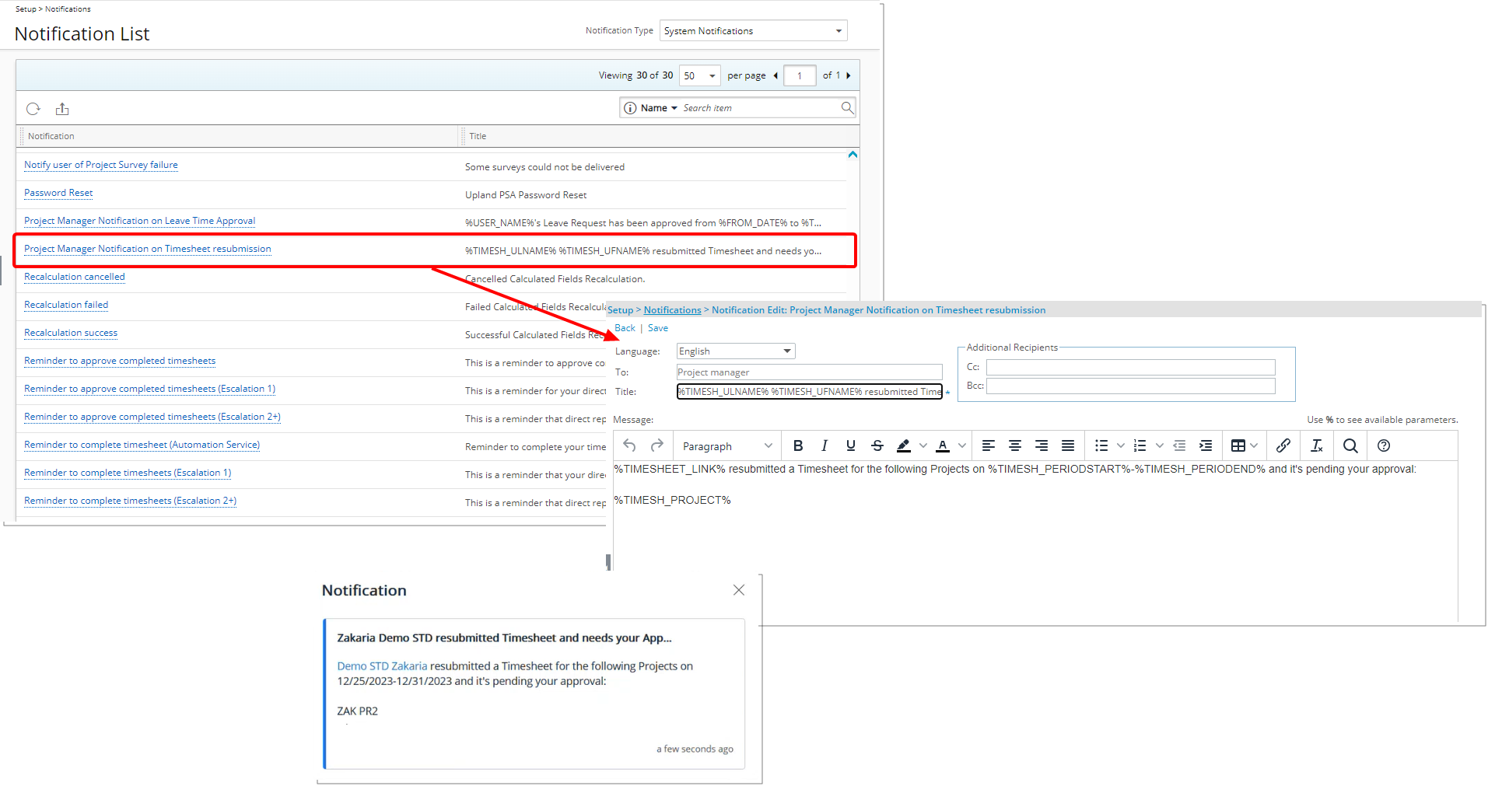Viewport: 1495px width, 793px height.
Task: Click Notifications in the breadcrumb
Action: click(x=672, y=310)
